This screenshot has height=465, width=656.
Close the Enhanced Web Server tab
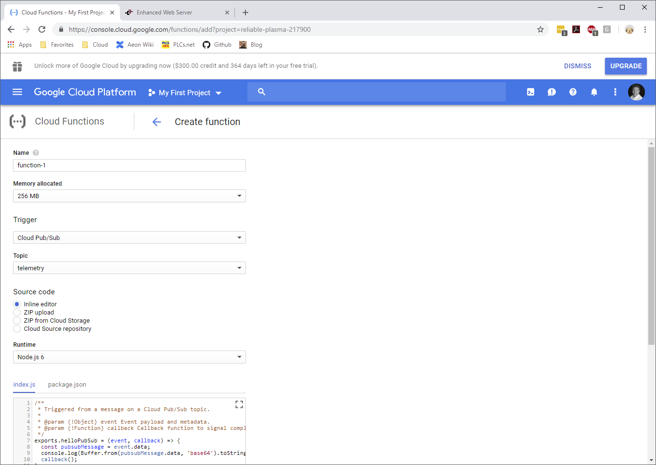pos(227,13)
